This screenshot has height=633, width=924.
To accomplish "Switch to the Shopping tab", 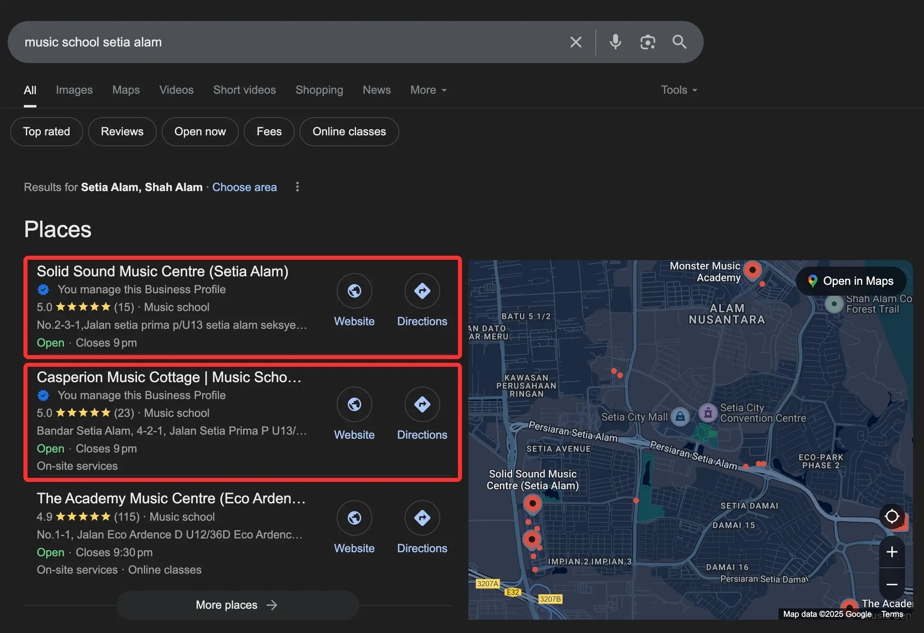I will click(x=319, y=90).
